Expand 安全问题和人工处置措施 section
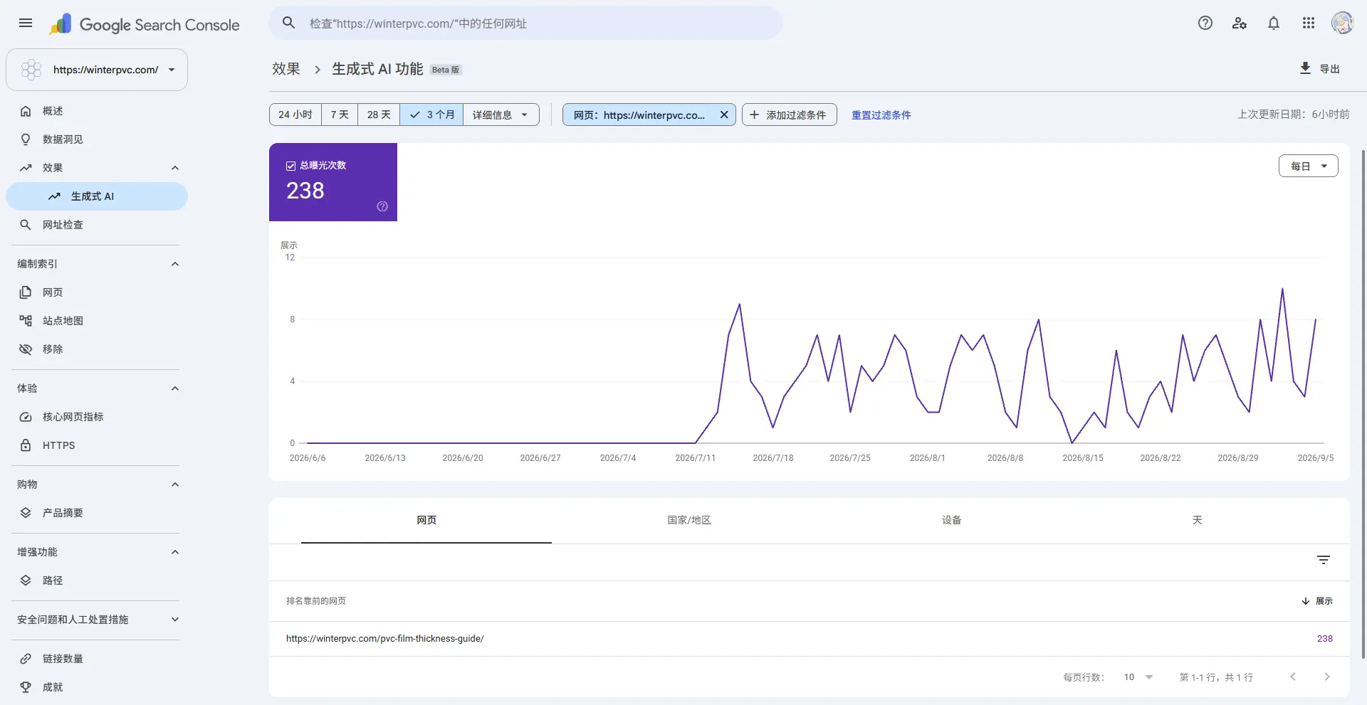This screenshot has width=1367, height=705. coord(175,620)
